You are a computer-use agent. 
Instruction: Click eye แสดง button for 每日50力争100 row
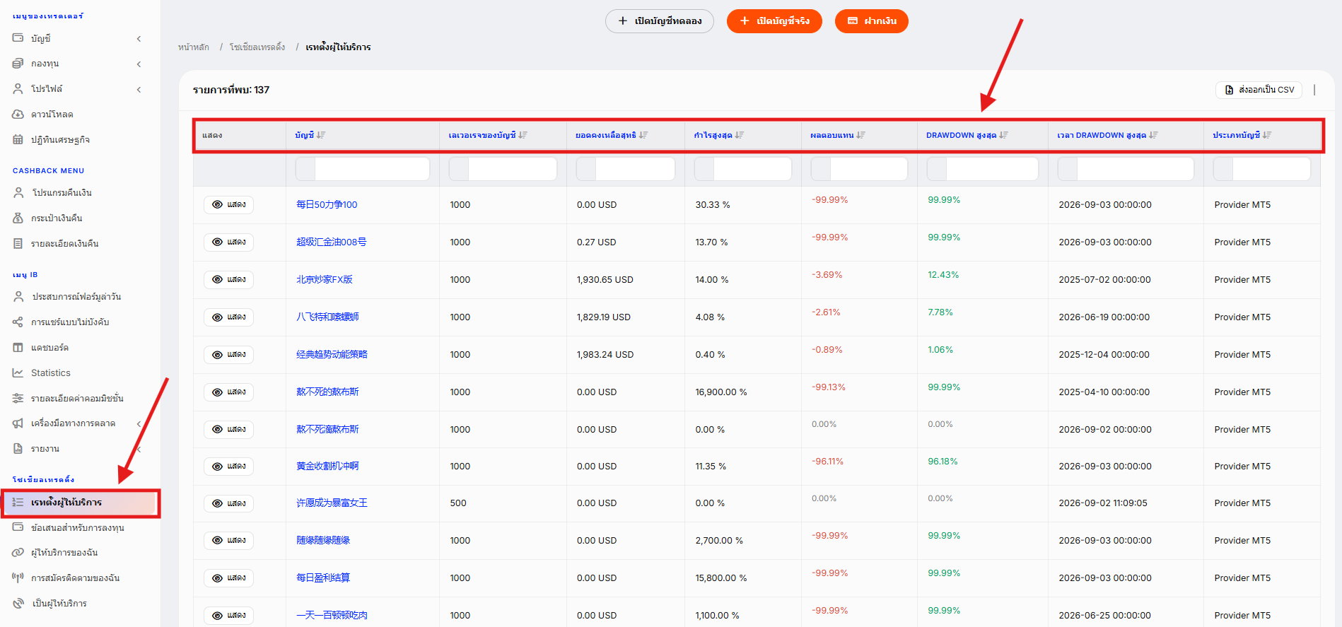click(229, 205)
